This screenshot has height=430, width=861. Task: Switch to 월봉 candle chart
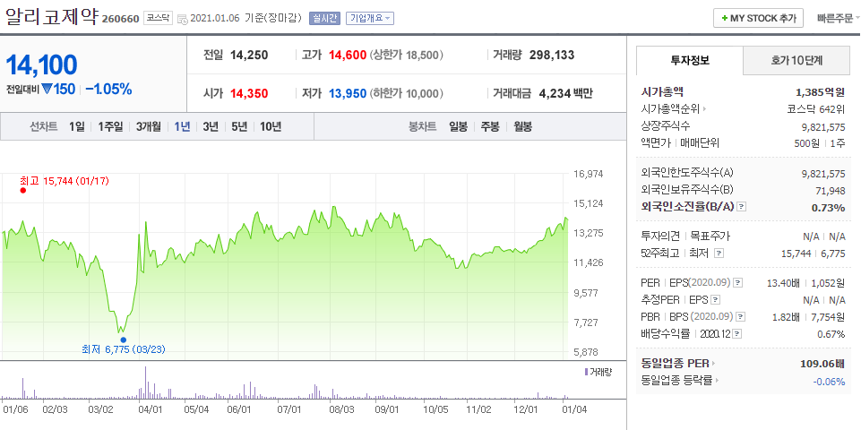tap(522, 127)
